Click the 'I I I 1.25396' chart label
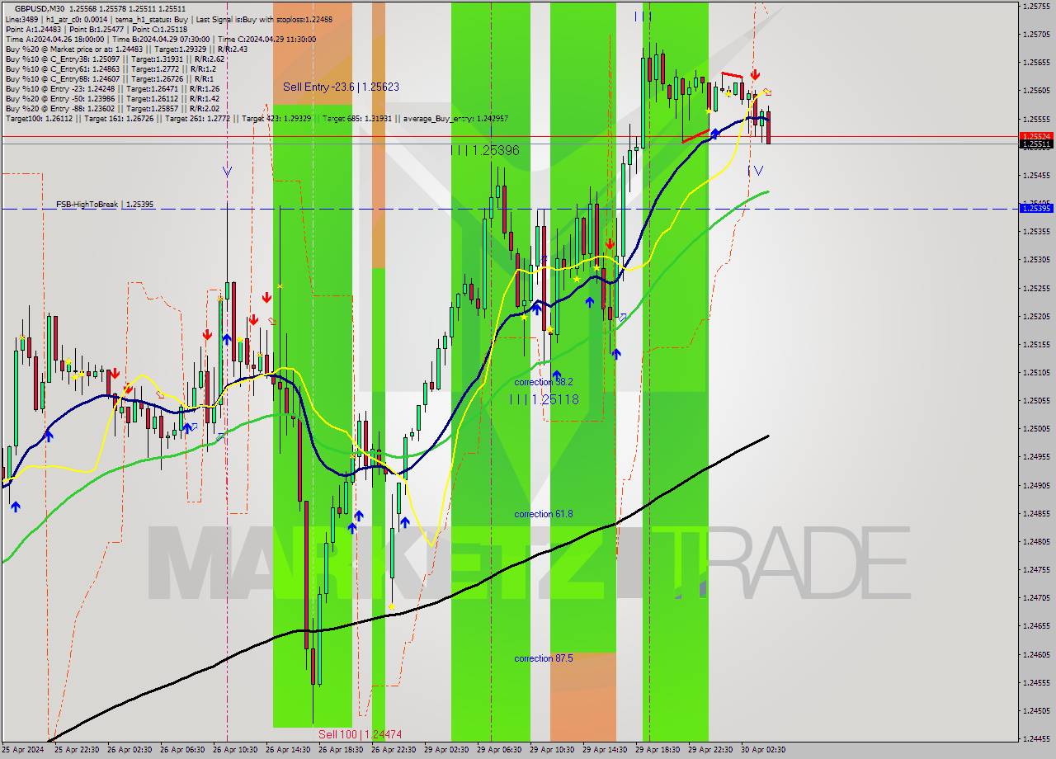The height and width of the screenshot is (759, 1056). 485,150
